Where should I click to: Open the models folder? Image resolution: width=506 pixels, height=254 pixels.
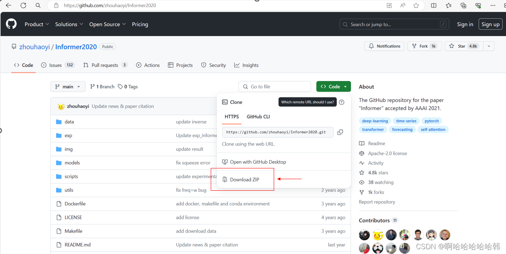(x=72, y=163)
